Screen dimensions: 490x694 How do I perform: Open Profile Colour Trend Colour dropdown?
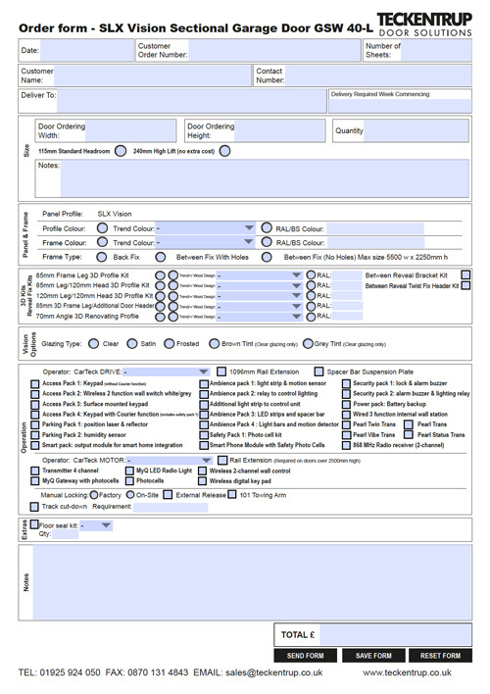[206, 228]
